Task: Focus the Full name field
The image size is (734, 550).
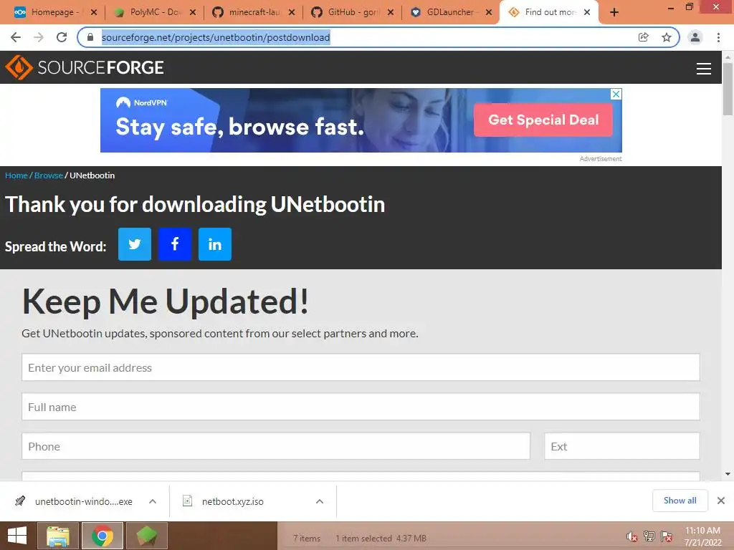Action: point(361,407)
